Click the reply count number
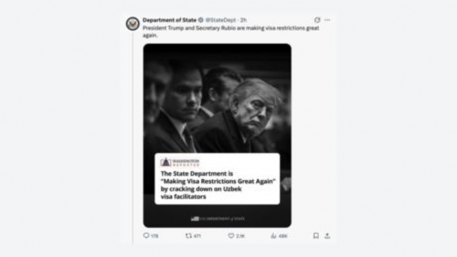Screen dimensions: 457x257 154,236
